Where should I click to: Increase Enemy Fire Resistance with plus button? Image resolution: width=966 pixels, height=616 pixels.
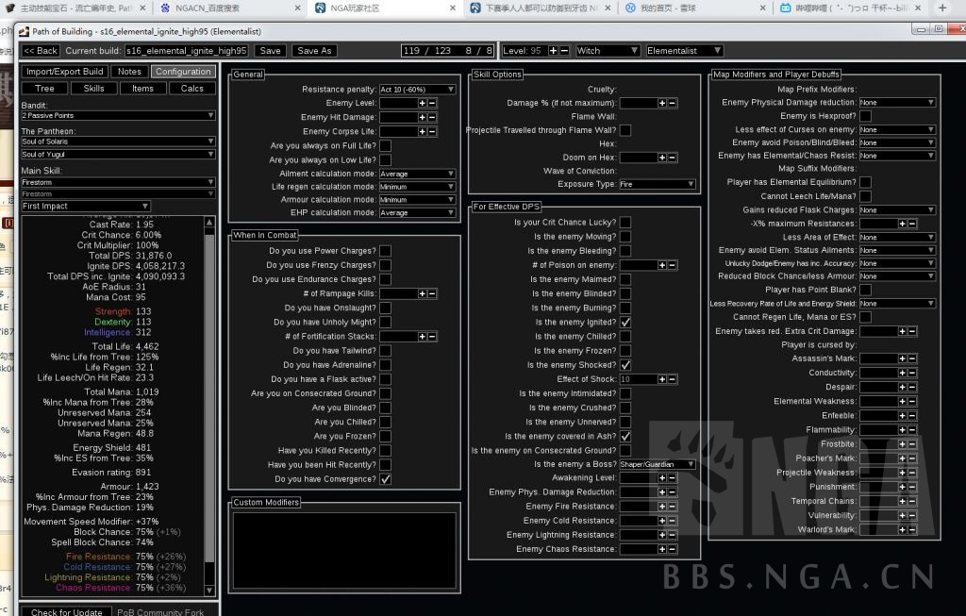[661, 507]
